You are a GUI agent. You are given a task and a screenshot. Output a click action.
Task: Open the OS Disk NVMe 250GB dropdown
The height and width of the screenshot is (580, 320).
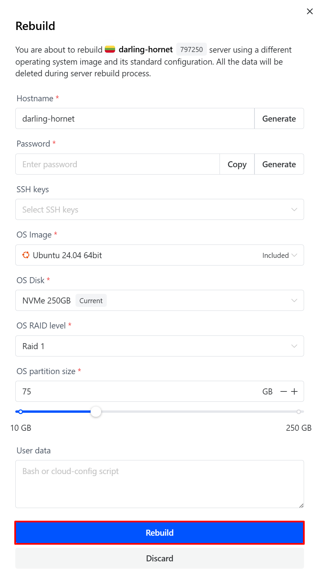click(160, 300)
